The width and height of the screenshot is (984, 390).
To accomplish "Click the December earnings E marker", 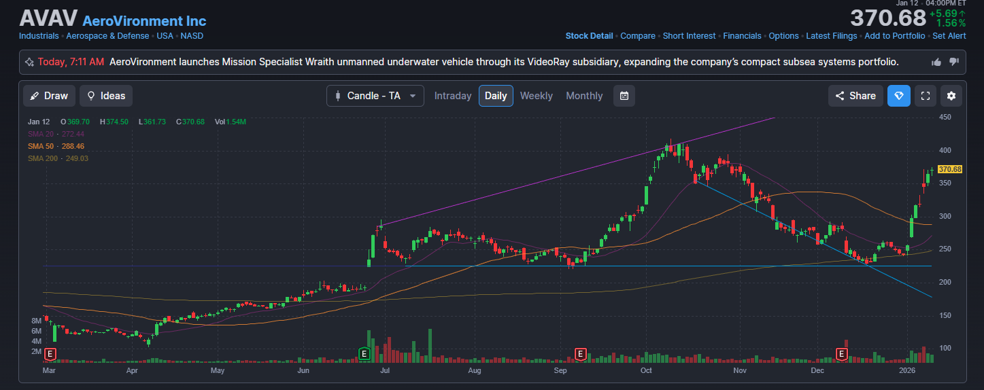I will tap(842, 353).
